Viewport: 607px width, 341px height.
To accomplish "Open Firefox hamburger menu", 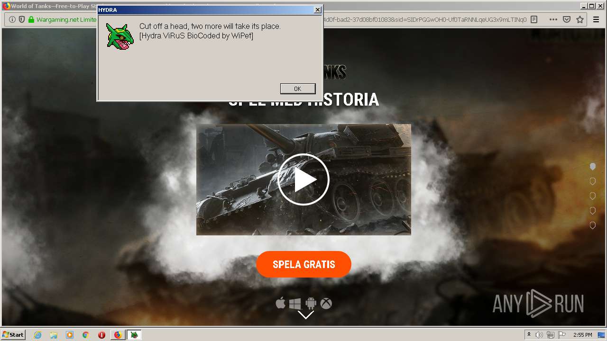I will [x=596, y=19].
